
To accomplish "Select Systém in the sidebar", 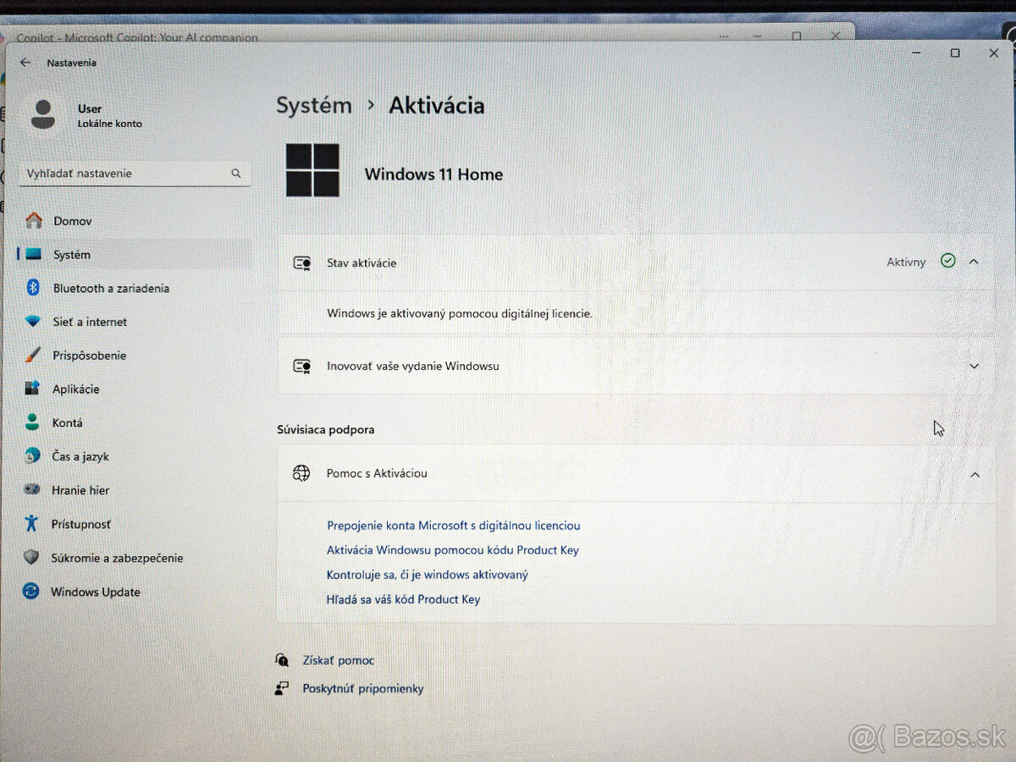I will pyautogui.click(x=72, y=254).
